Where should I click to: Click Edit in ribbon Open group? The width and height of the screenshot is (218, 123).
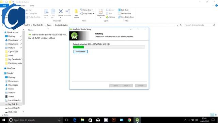[x=109, y=14]
